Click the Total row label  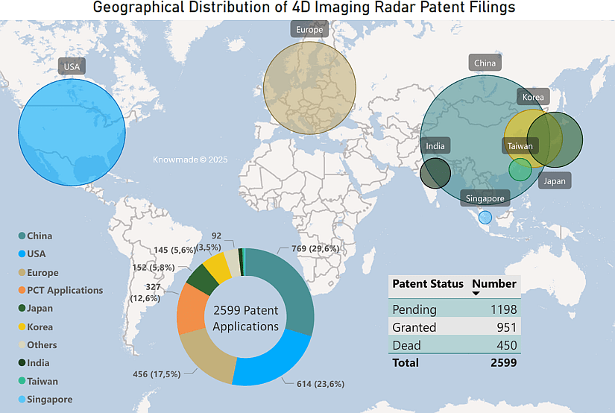(x=406, y=362)
